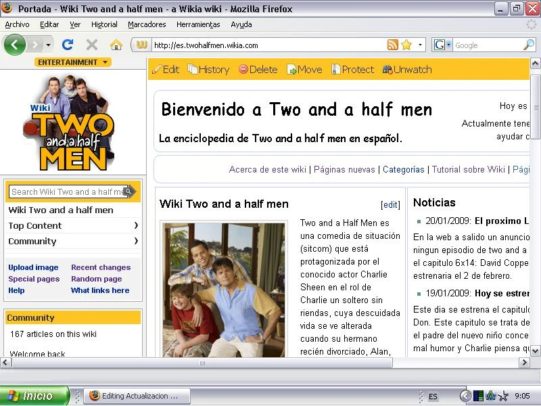Click the horizontal scrollbar right arrow
Viewport: 541px width, 406px height.
(x=524, y=363)
